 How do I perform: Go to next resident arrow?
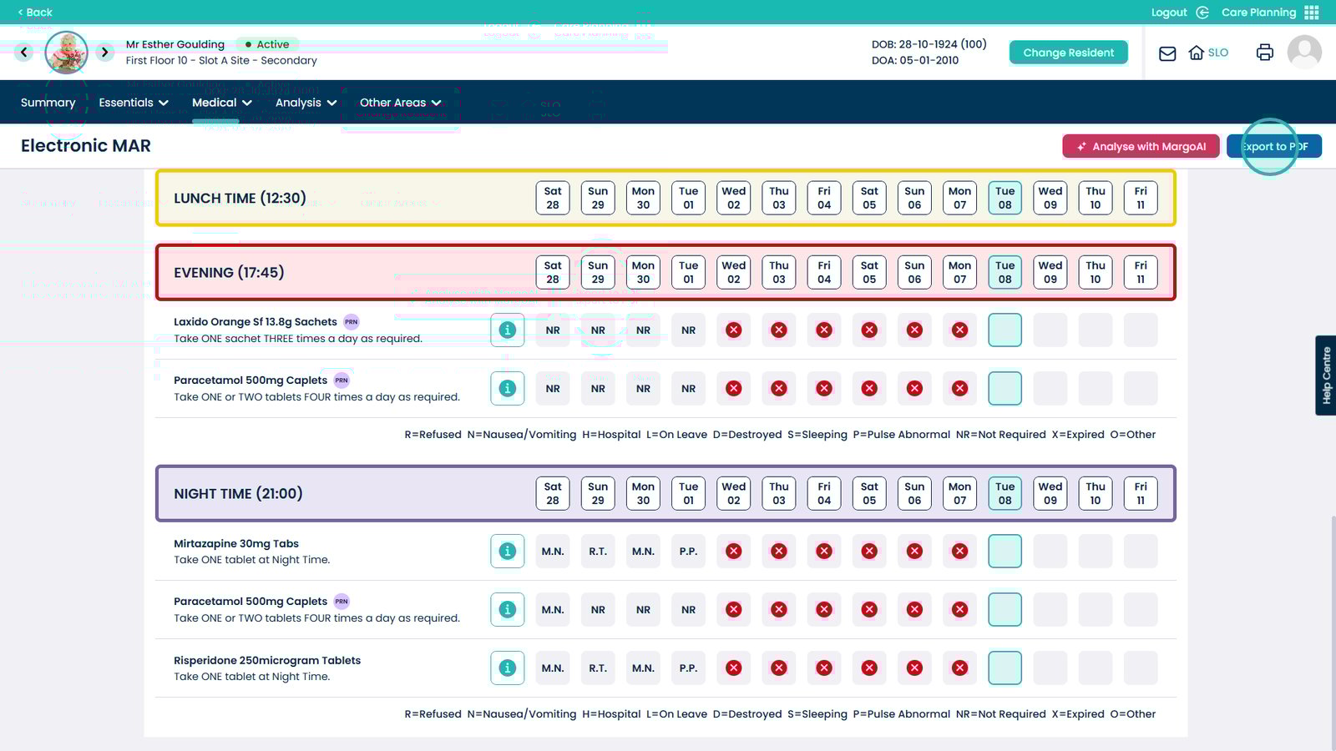tap(104, 53)
